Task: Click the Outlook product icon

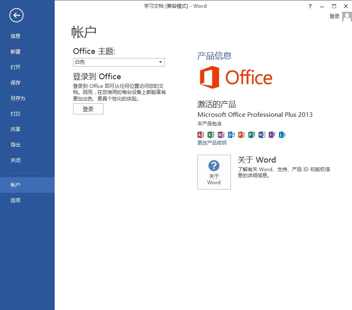Action: (x=231, y=135)
